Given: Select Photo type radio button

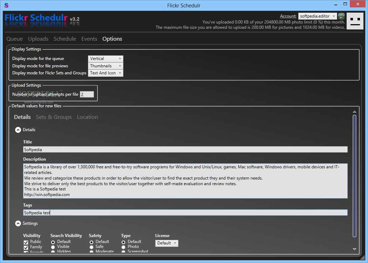Looking at the screenshot, I should (x=123, y=247).
